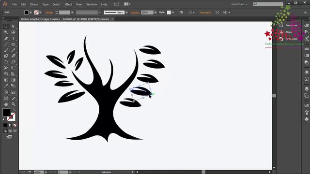Open zoom level dropdown in status bar
The image size is (310, 174).
pyautogui.click(x=46, y=172)
